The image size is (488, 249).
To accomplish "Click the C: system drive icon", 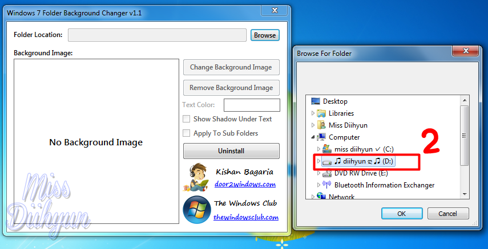I will pyautogui.click(x=327, y=149).
